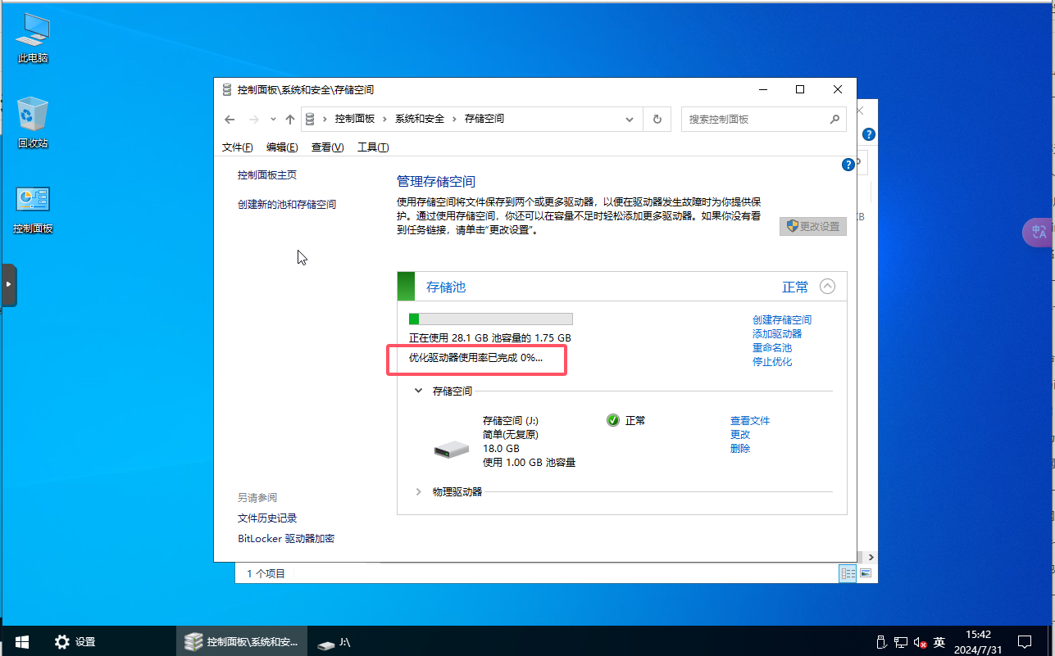Viewport: 1055px width, 656px height.
Task: Click the 更改设置 button
Action: 813,226
